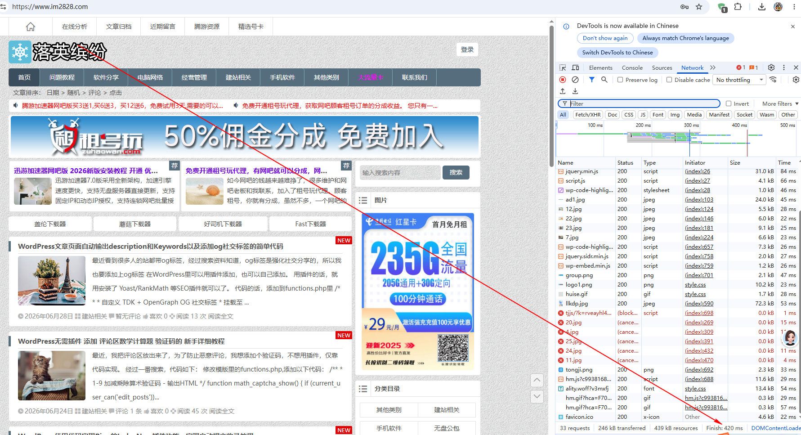This screenshot has width=801, height=435.
Task: Click the page scroll-up arrow button
Action: [537, 380]
